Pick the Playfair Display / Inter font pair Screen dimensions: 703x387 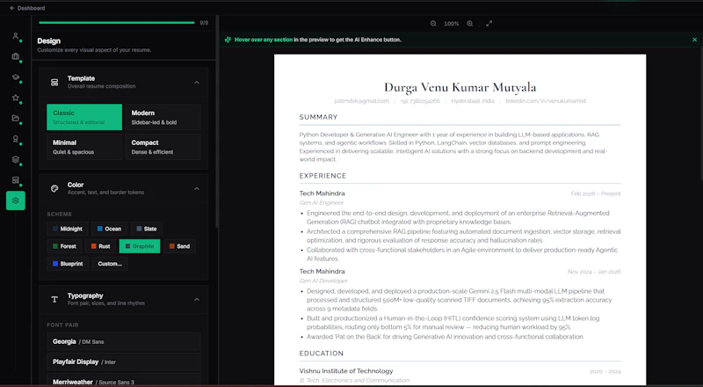tap(124, 361)
